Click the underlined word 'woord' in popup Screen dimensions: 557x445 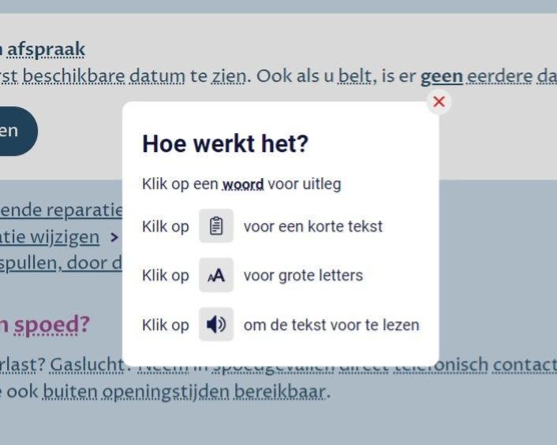coord(243,185)
